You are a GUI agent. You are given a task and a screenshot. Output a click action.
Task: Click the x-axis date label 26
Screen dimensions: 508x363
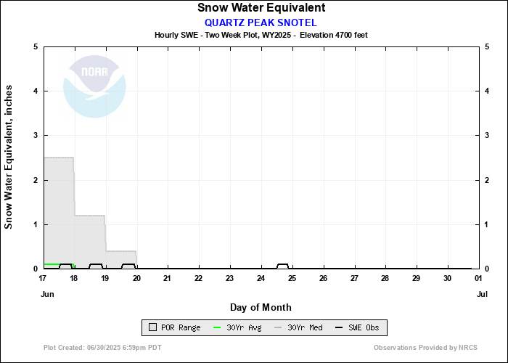[323, 279]
